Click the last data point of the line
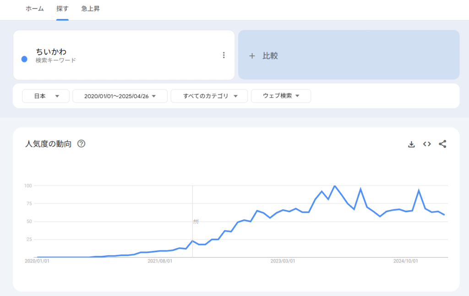The width and height of the screenshot is (469, 296). coord(444,215)
